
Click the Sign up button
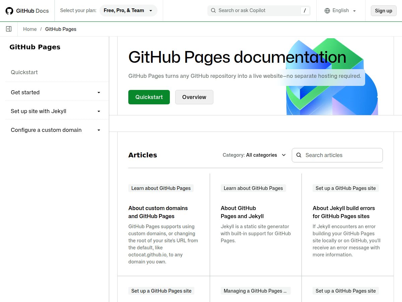pyautogui.click(x=384, y=11)
